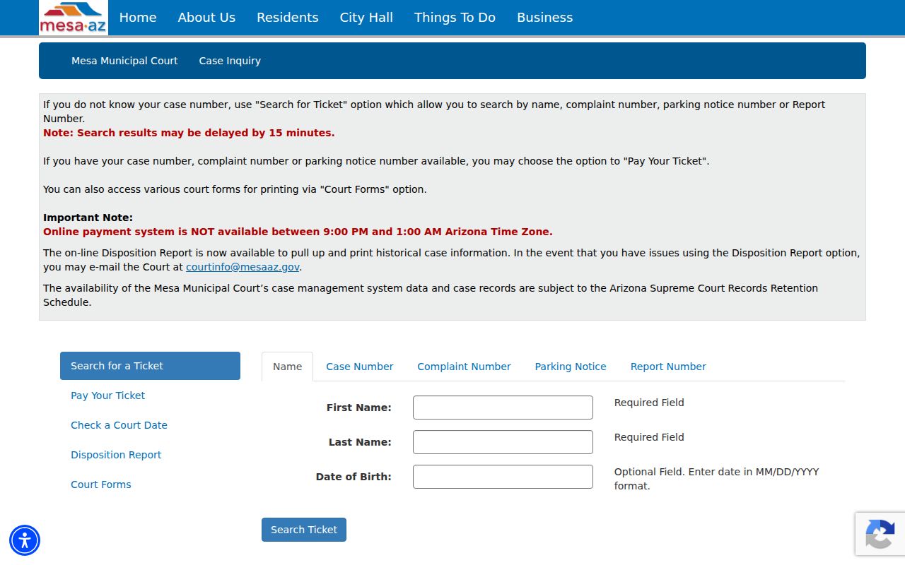Open the accessibility widget icon
This screenshot has width=905, height=565.
point(25,540)
